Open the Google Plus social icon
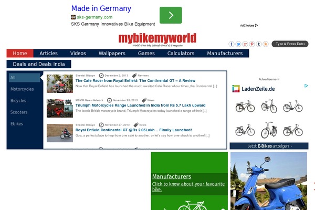Image resolution: width=315 pixels, height=210 pixels. [x=245, y=44]
